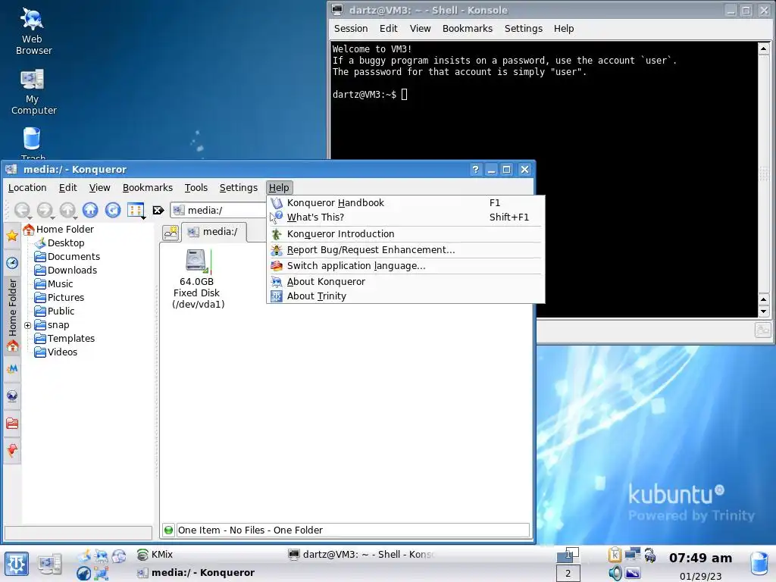Open the Back button history dropdown arrow

pos(30,217)
